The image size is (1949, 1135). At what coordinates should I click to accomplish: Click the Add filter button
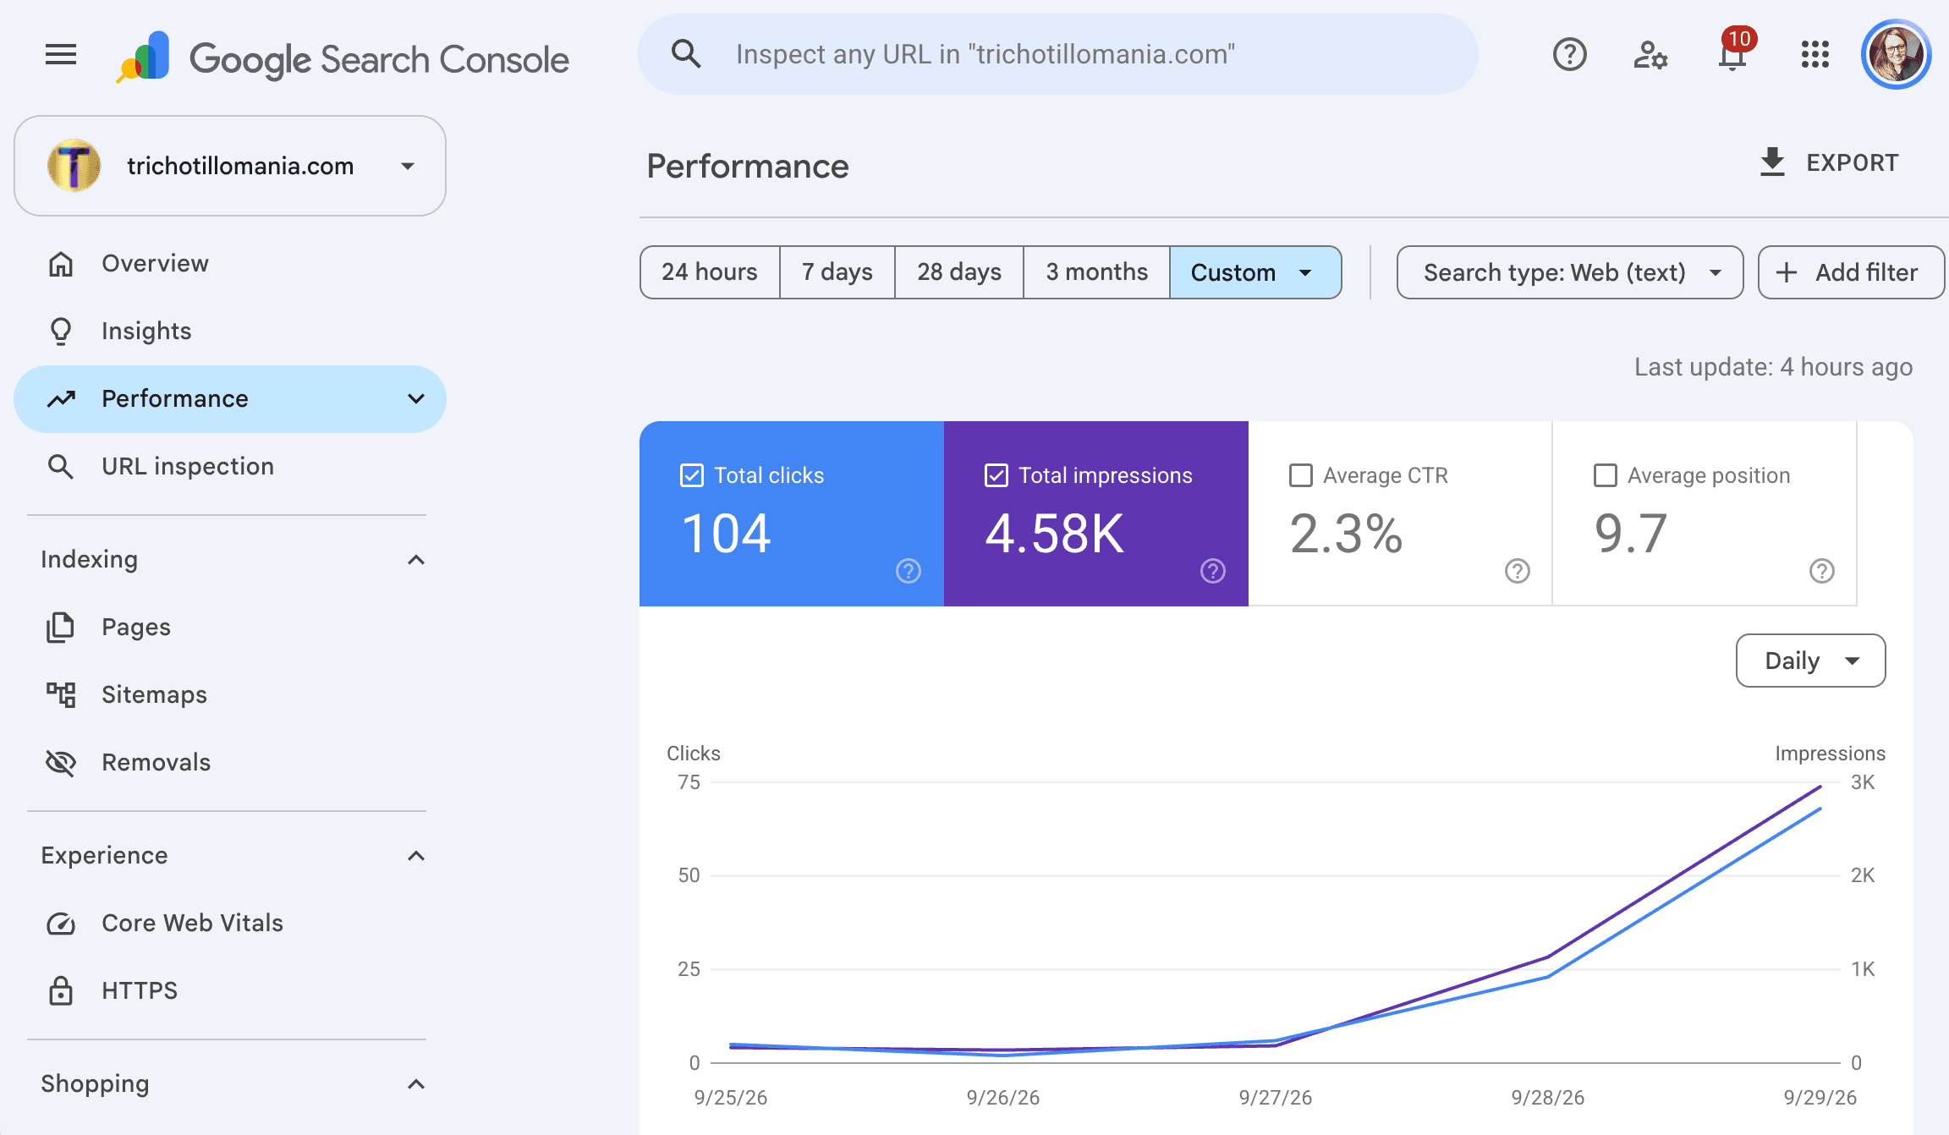coord(1851,272)
